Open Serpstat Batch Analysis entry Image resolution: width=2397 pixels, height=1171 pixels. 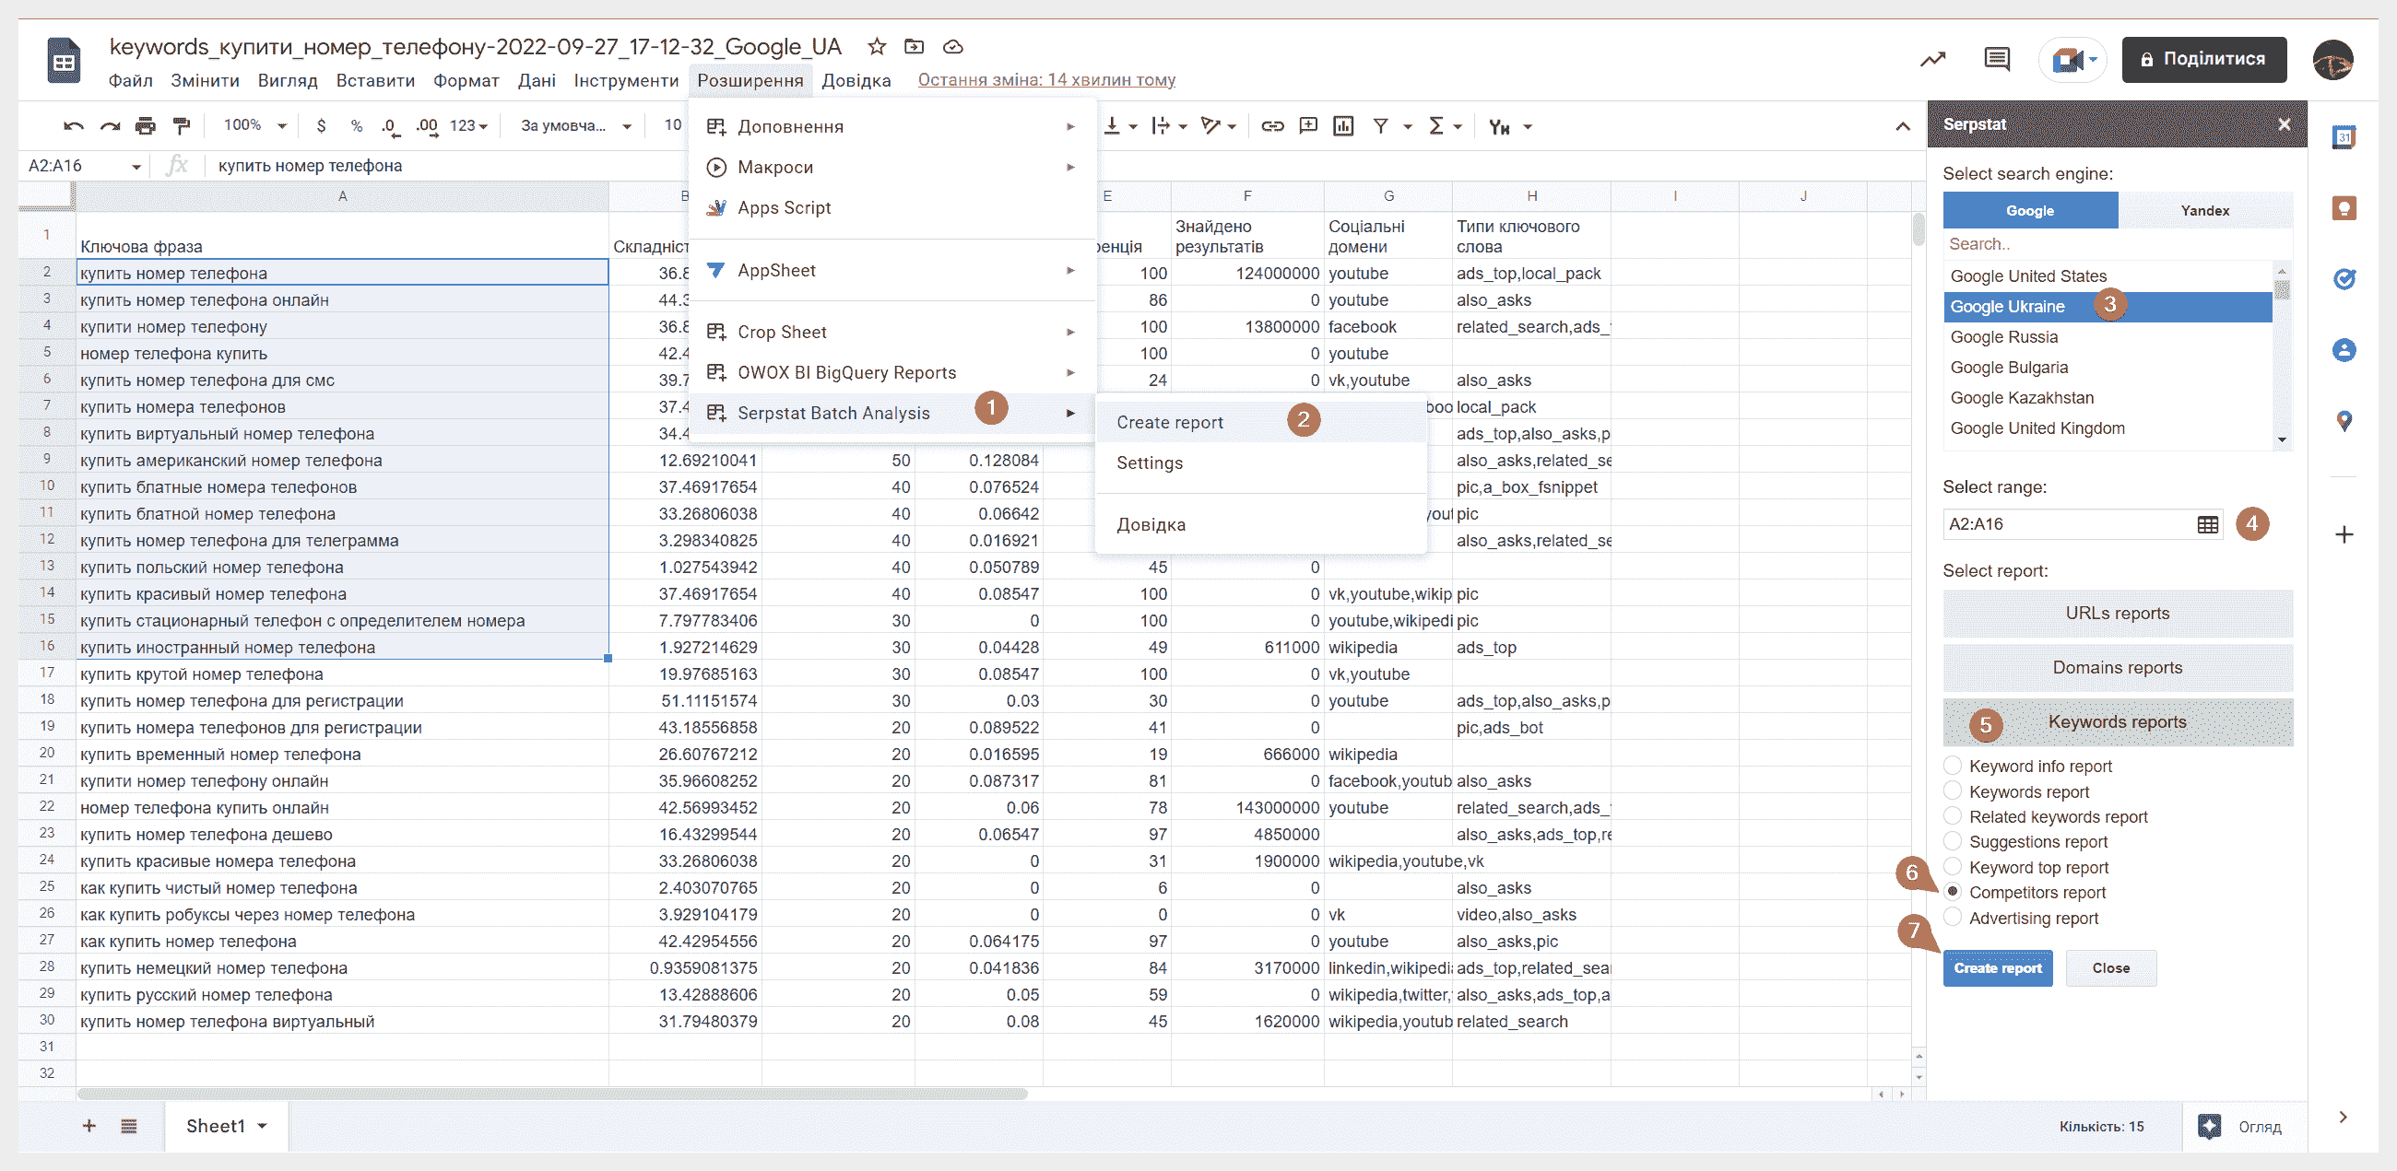[891, 413]
